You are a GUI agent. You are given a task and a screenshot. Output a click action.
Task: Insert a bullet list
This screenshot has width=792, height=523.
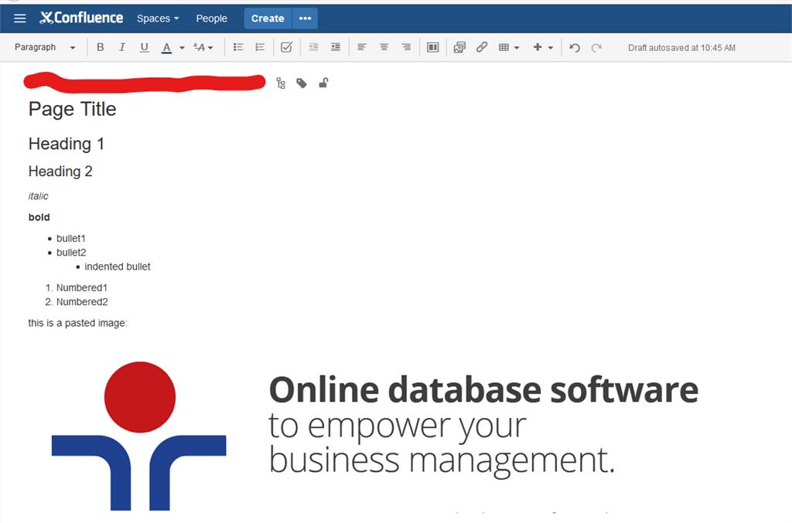[238, 47]
